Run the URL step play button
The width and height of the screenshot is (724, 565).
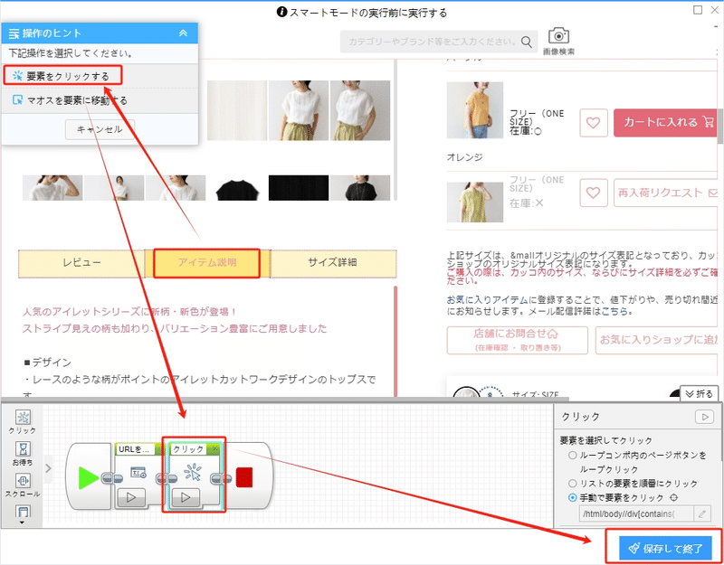131,498
